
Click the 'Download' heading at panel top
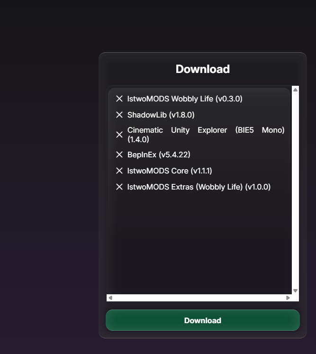click(x=203, y=69)
